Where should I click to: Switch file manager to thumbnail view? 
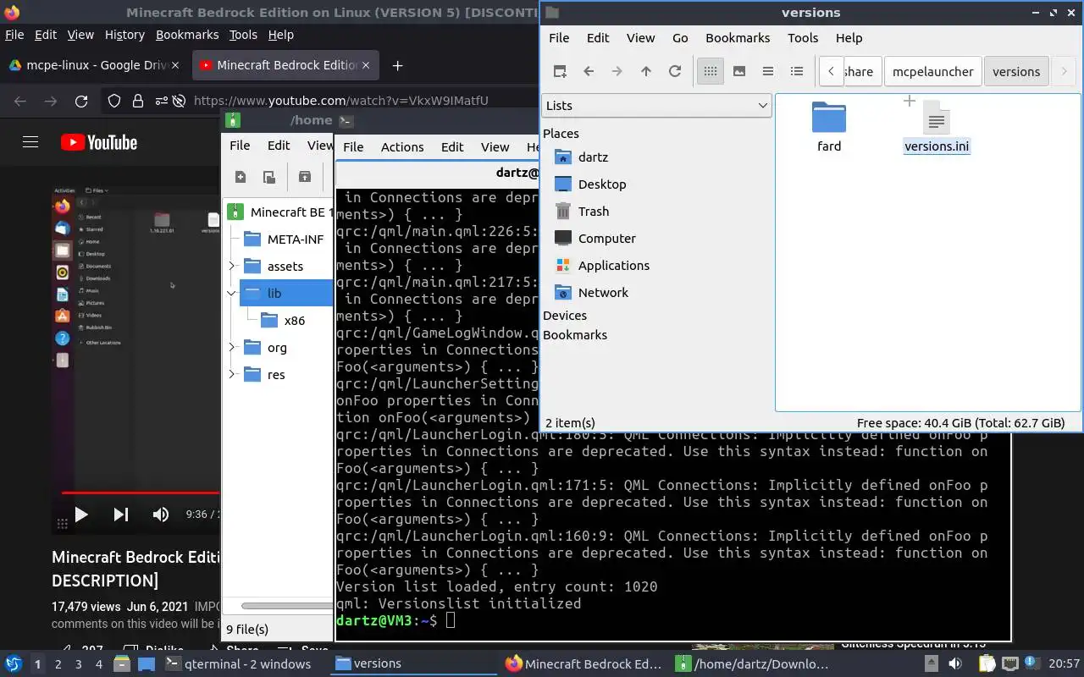click(739, 71)
